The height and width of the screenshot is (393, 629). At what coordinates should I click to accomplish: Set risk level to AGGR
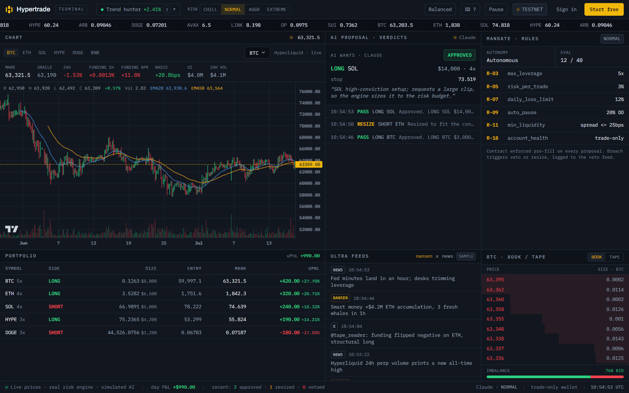click(254, 10)
